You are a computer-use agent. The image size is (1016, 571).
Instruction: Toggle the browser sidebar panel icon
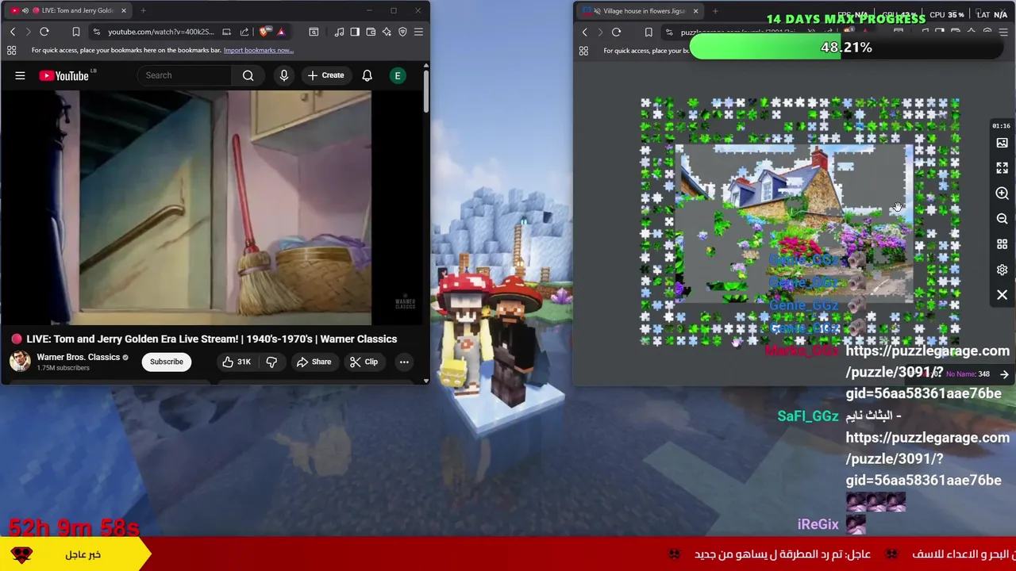point(355,32)
